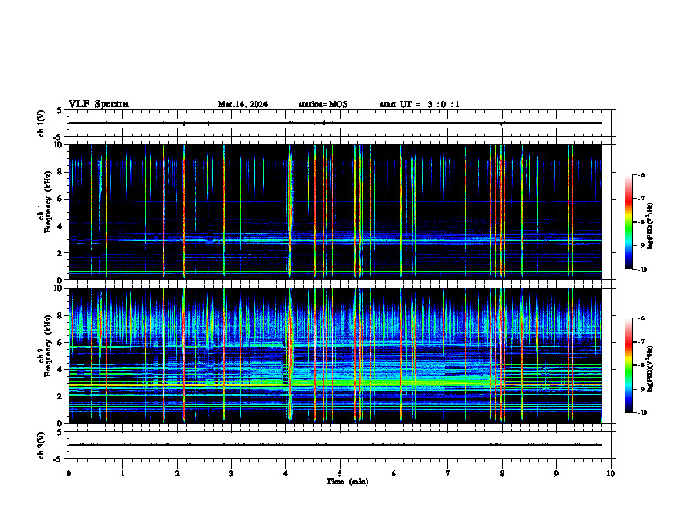Click time axis tick label "0"
688x531 pixels.
point(69,474)
